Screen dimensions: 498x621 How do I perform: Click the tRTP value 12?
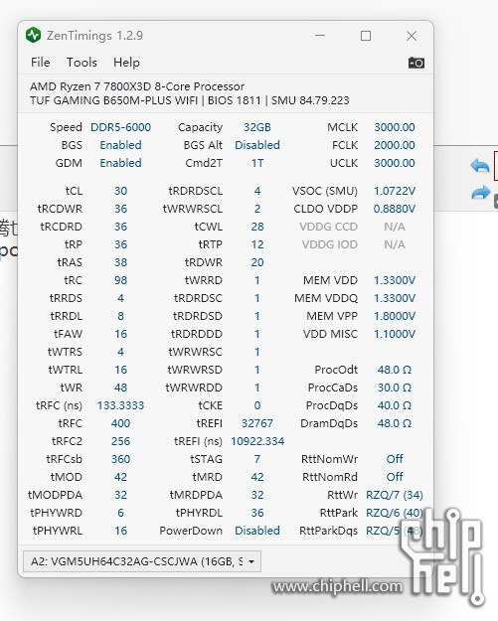tap(257, 244)
